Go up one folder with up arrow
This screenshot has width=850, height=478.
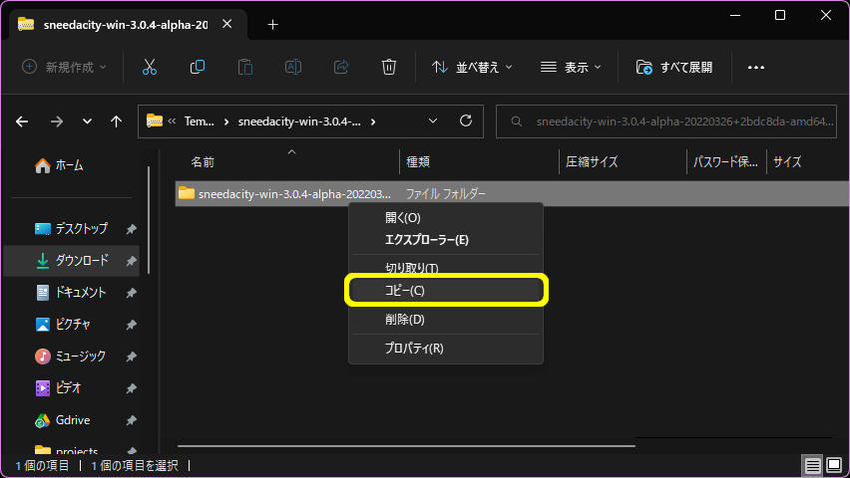[x=117, y=121]
